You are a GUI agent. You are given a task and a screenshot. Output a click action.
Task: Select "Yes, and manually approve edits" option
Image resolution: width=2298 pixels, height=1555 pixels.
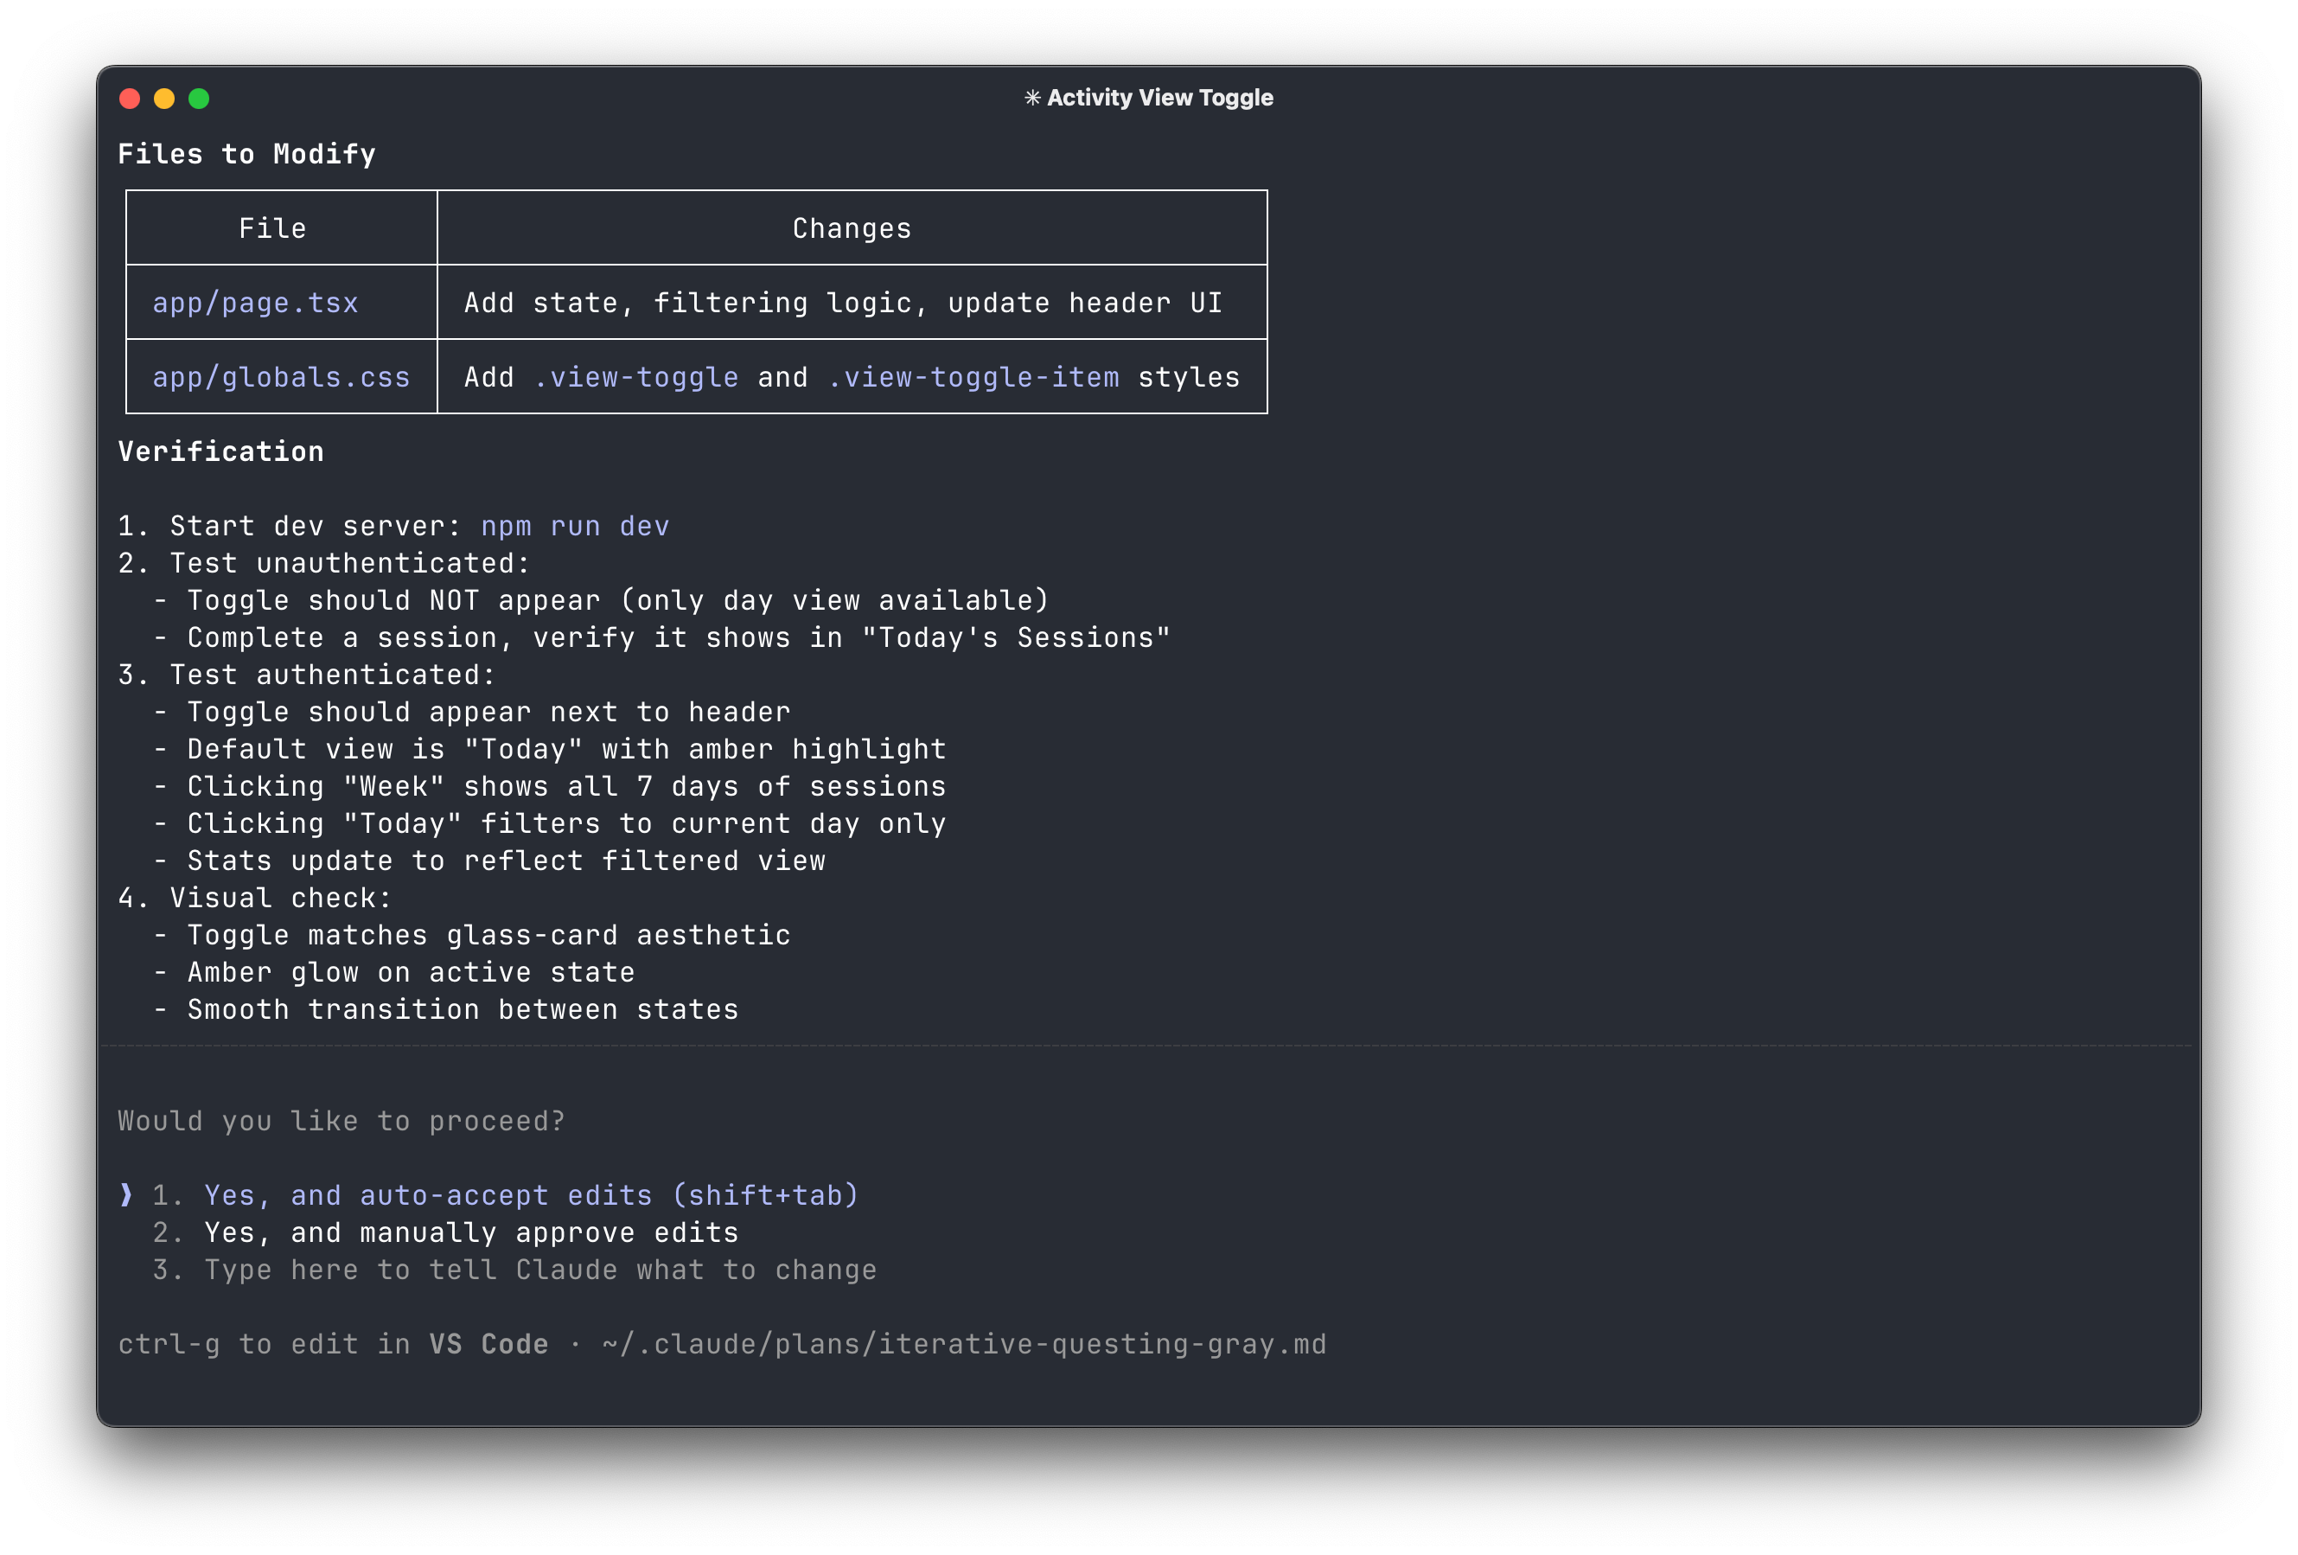[470, 1232]
